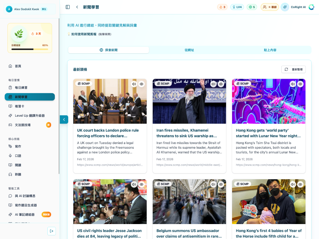Open 聆聽 listening skill in sidebar
Viewport: 319px width, 239px height.
30,174
